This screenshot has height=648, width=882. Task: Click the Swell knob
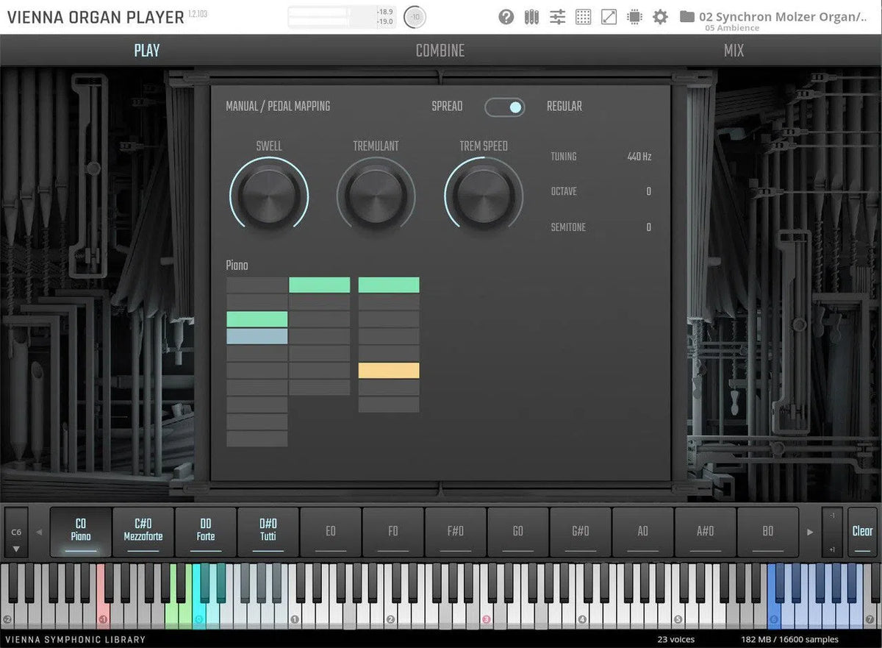[x=268, y=196]
